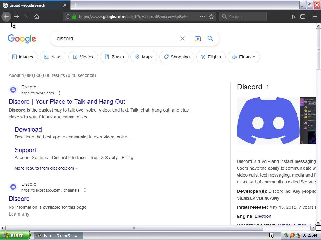Filter results by Images
321x240 pixels.
23,57
